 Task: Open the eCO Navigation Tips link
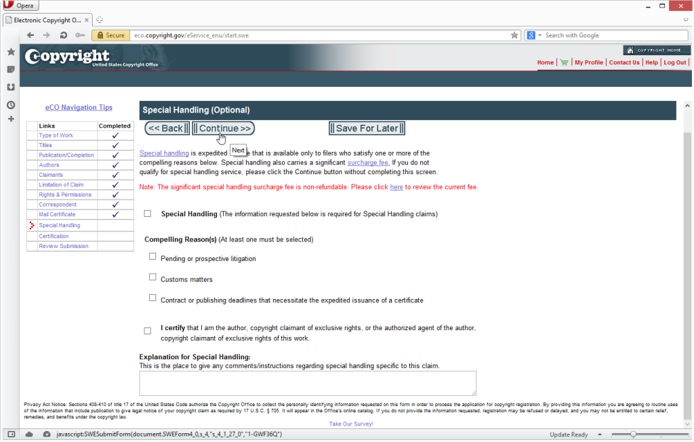pyautogui.click(x=79, y=107)
